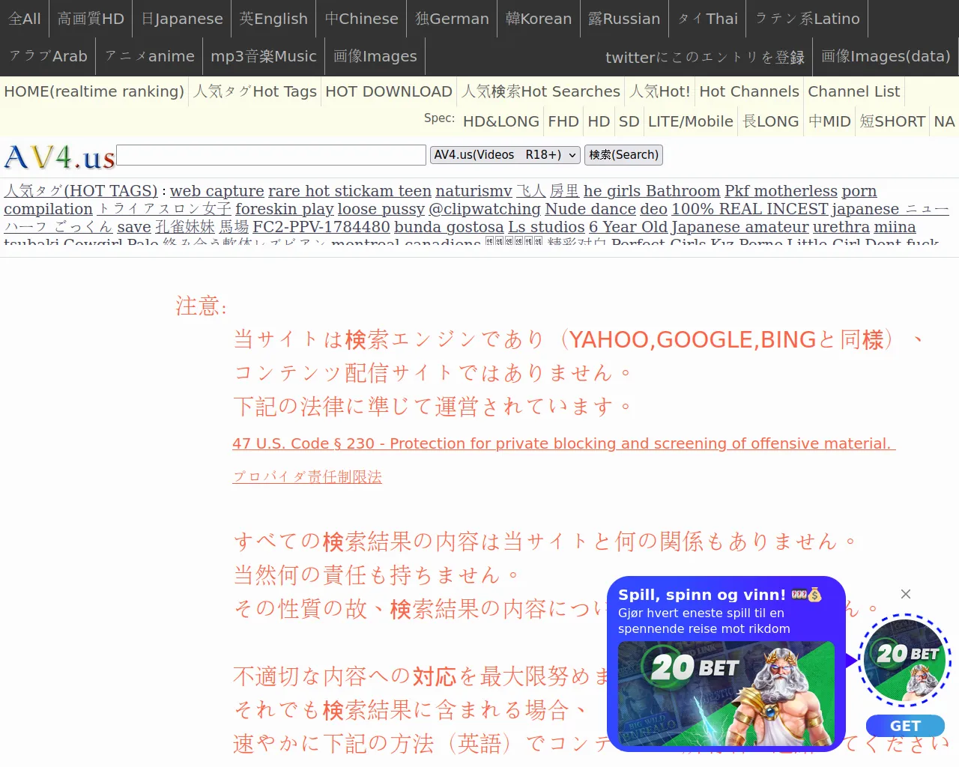Viewport: 959px width, 767px height.
Task: Click the twitter entry registration link
Action: pyautogui.click(x=704, y=58)
